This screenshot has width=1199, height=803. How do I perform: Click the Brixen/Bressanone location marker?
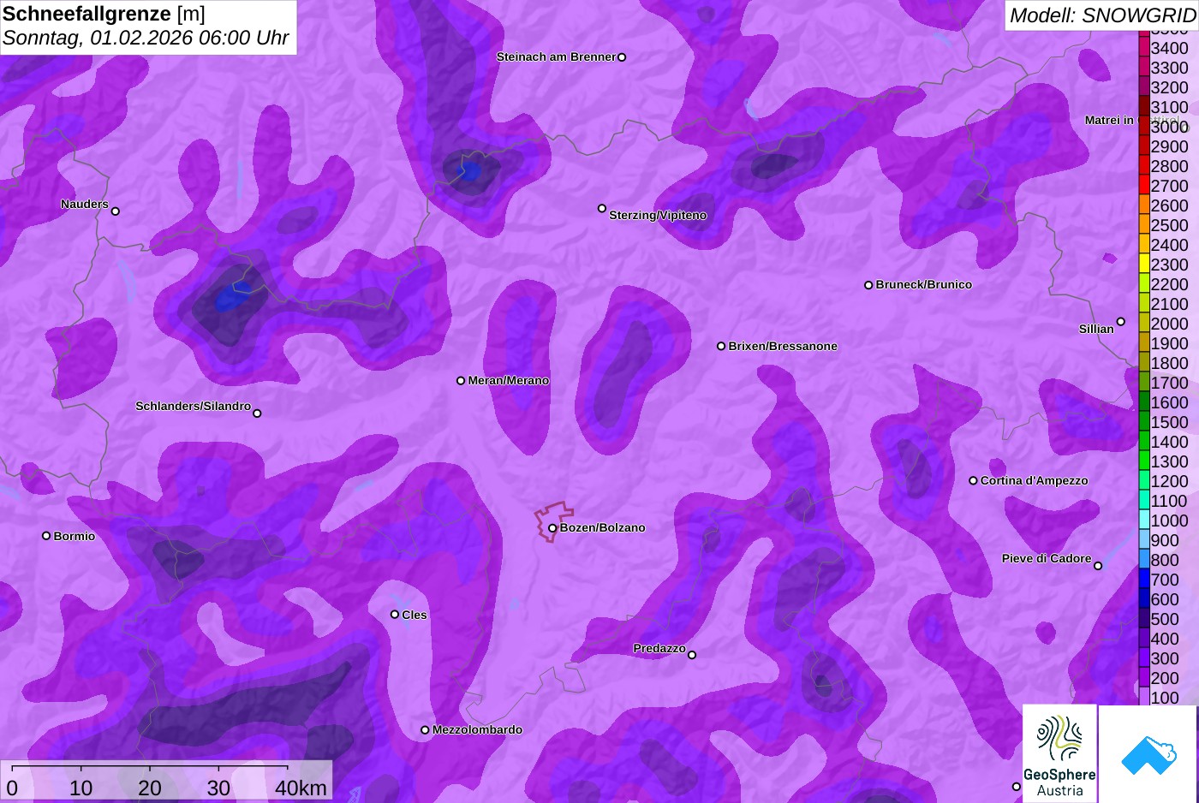[721, 346]
